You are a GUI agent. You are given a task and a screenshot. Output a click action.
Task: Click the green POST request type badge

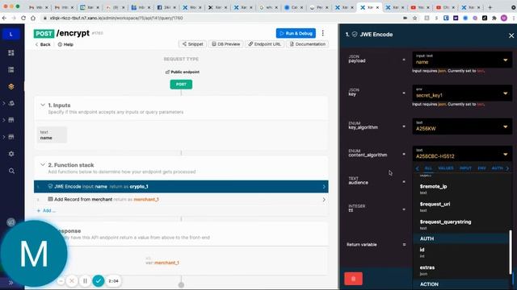181,85
